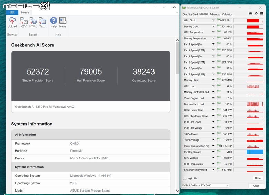Open the GPU Clock sensor dropdown
The image size is (269, 195).
click(213, 20)
